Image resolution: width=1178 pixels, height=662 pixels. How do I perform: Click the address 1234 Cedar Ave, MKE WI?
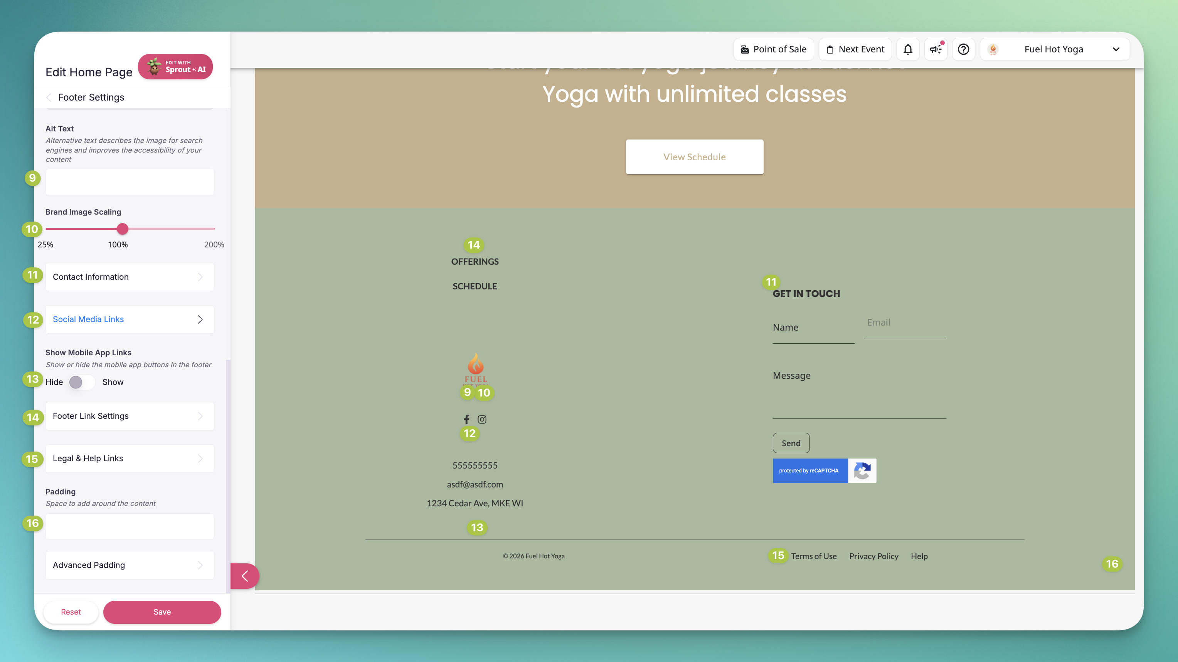coord(475,503)
